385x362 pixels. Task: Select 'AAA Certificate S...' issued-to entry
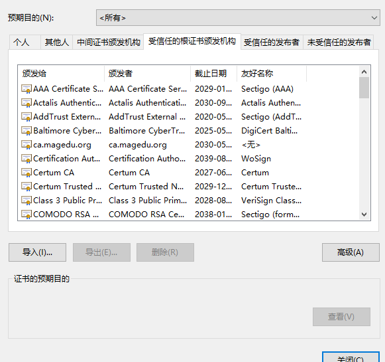[x=68, y=89]
